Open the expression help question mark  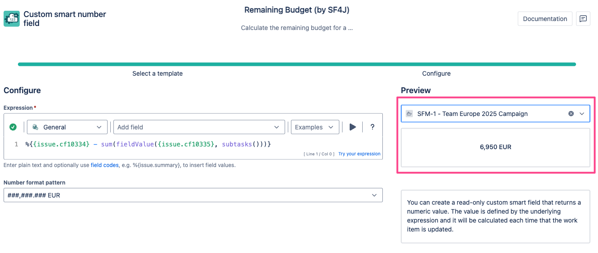click(372, 127)
